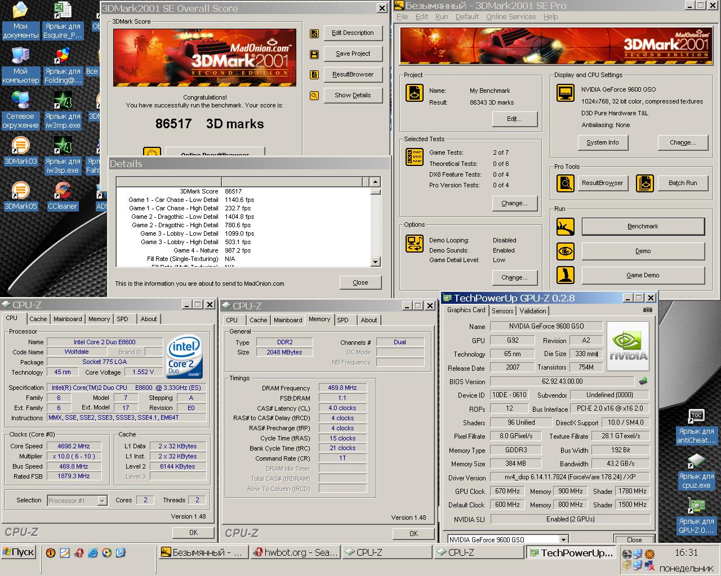
Task: Click the Пуск start button
Action: pyautogui.click(x=19, y=552)
